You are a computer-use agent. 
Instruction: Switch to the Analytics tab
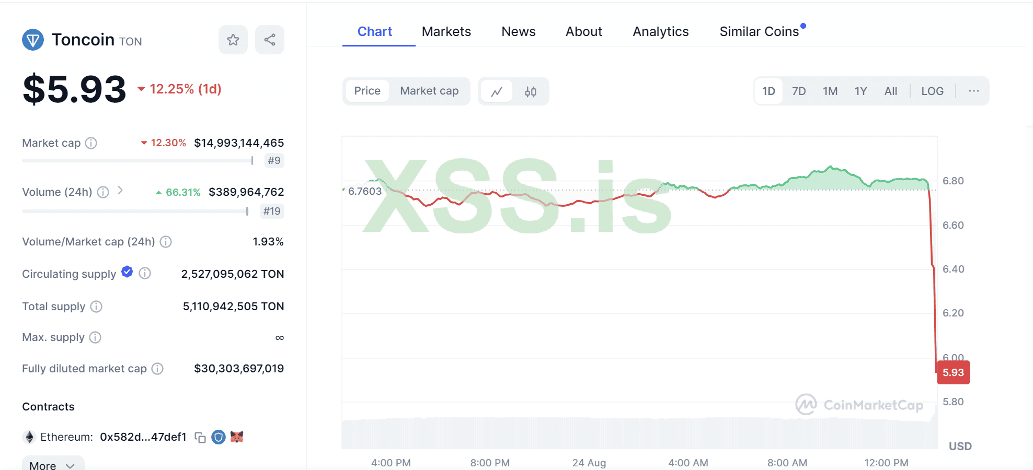(x=660, y=32)
